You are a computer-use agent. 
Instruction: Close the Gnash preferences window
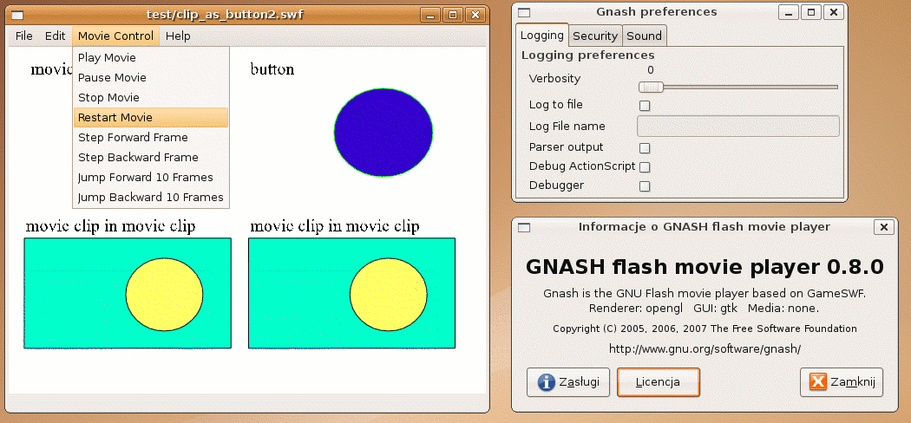point(833,12)
